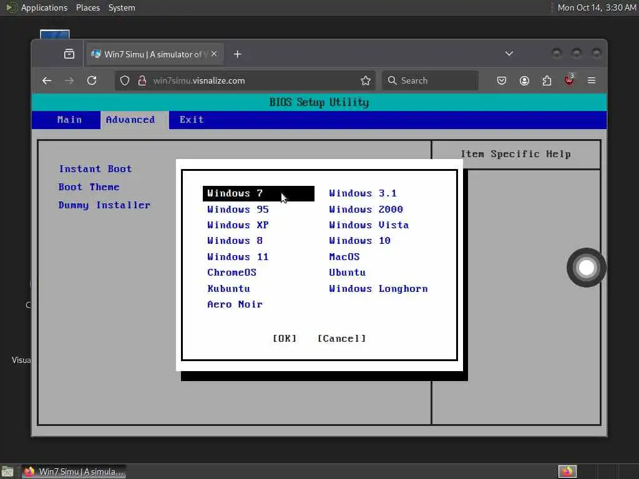This screenshot has width=639, height=479.
Task: Choose Kubuntu theme
Action: pos(228,289)
